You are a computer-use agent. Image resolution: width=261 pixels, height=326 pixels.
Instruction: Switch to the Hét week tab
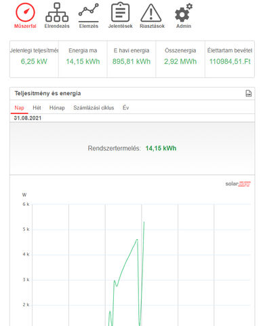37,108
